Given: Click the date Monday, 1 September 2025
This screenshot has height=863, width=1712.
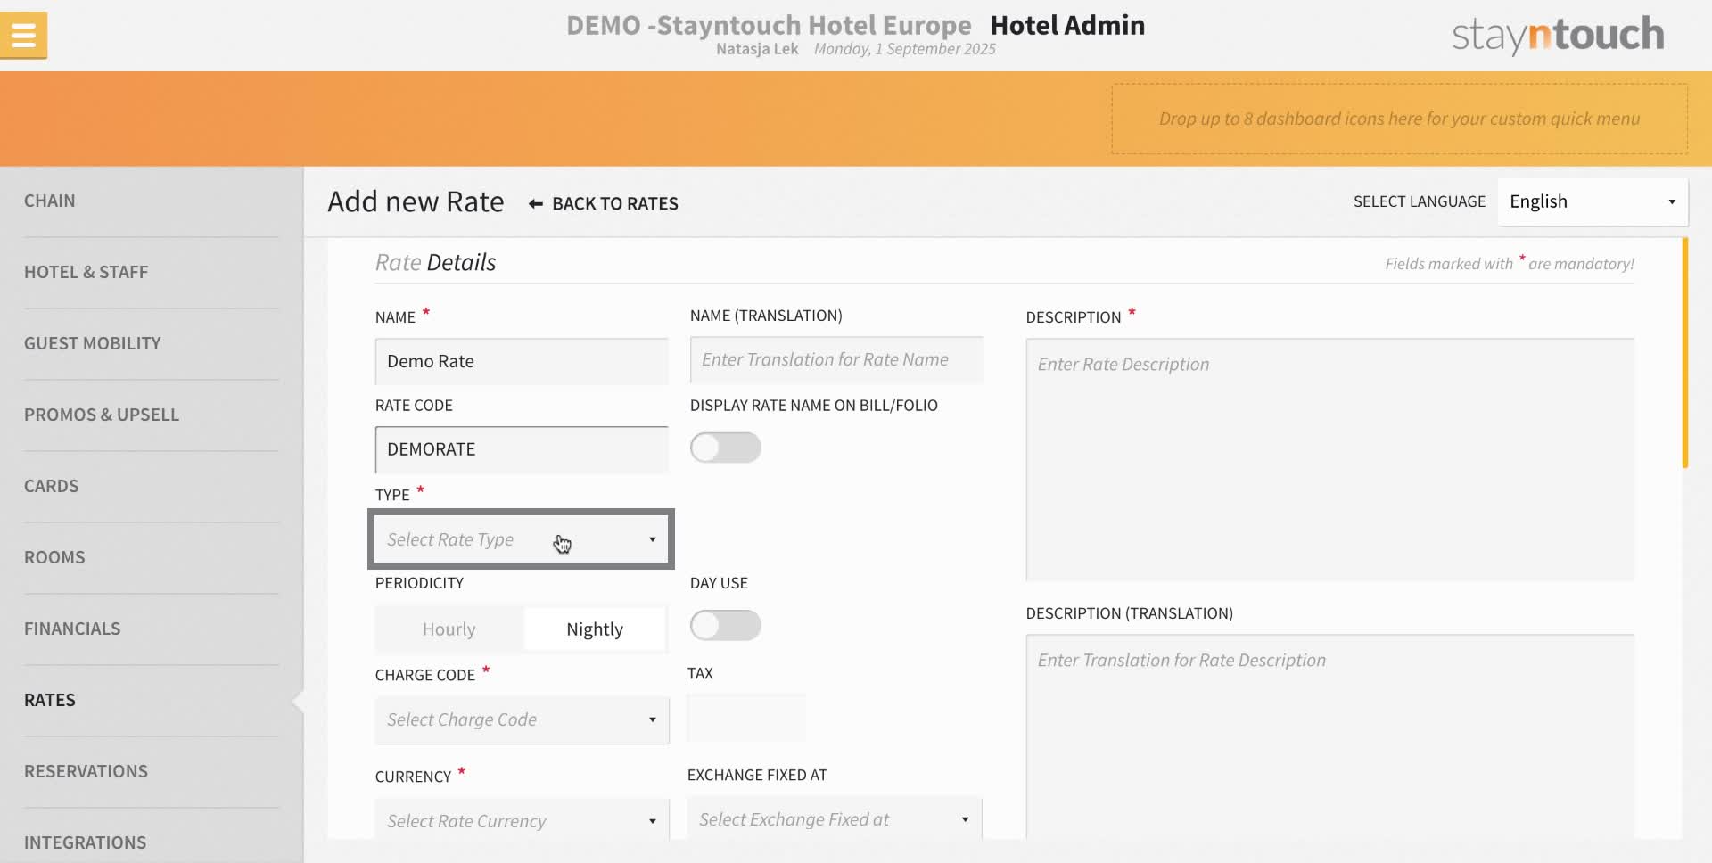Looking at the screenshot, I should pos(904,49).
